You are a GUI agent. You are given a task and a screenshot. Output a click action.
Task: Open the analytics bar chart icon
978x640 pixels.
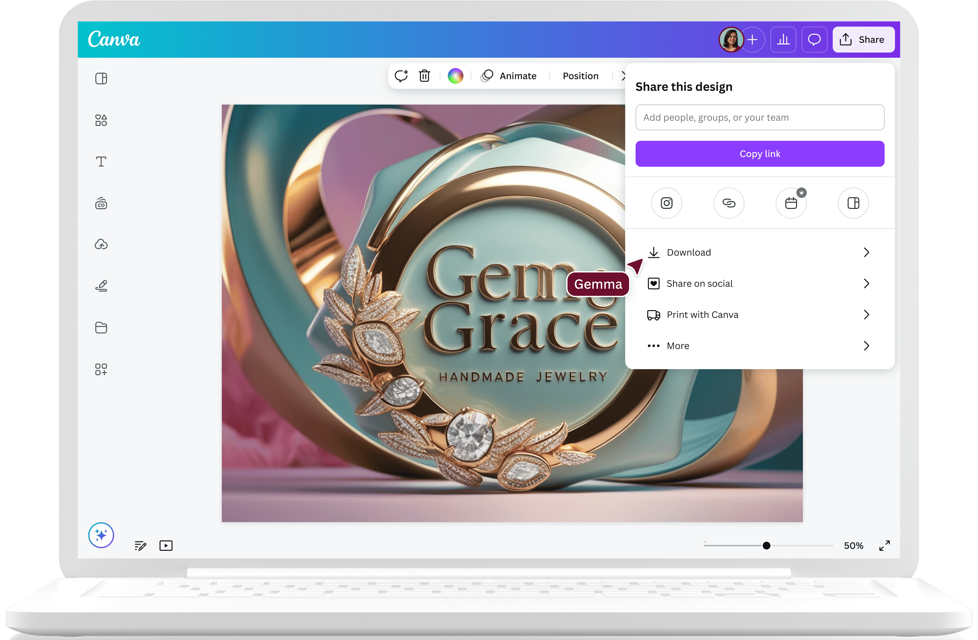tap(783, 40)
